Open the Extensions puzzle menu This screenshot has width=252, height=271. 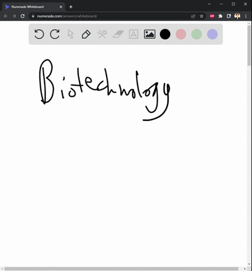click(x=220, y=16)
